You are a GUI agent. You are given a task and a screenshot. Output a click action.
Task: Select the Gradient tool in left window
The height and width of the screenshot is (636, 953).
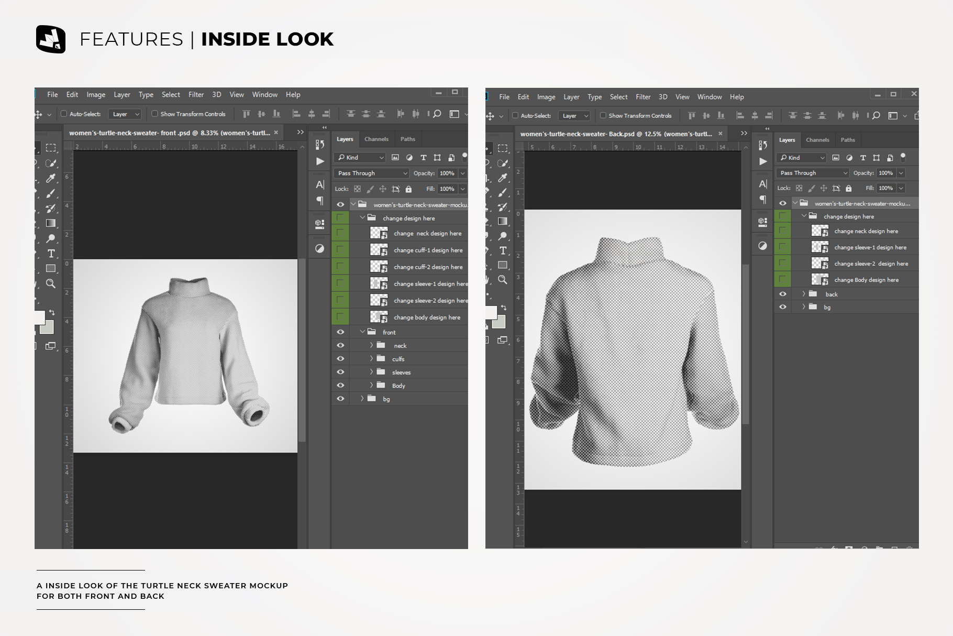tap(51, 223)
